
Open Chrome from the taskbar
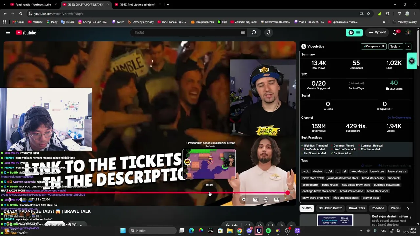tap(240, 231)
